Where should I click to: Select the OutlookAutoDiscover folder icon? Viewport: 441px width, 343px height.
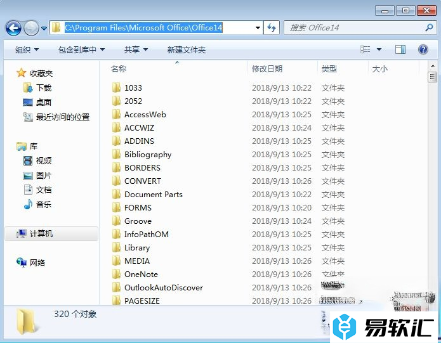coord(116,287)
